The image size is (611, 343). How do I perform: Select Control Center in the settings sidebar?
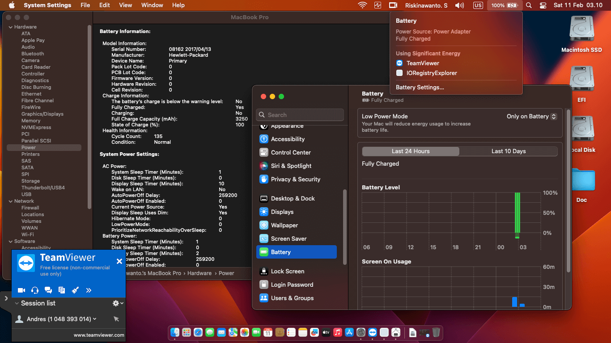coord(297,152)
